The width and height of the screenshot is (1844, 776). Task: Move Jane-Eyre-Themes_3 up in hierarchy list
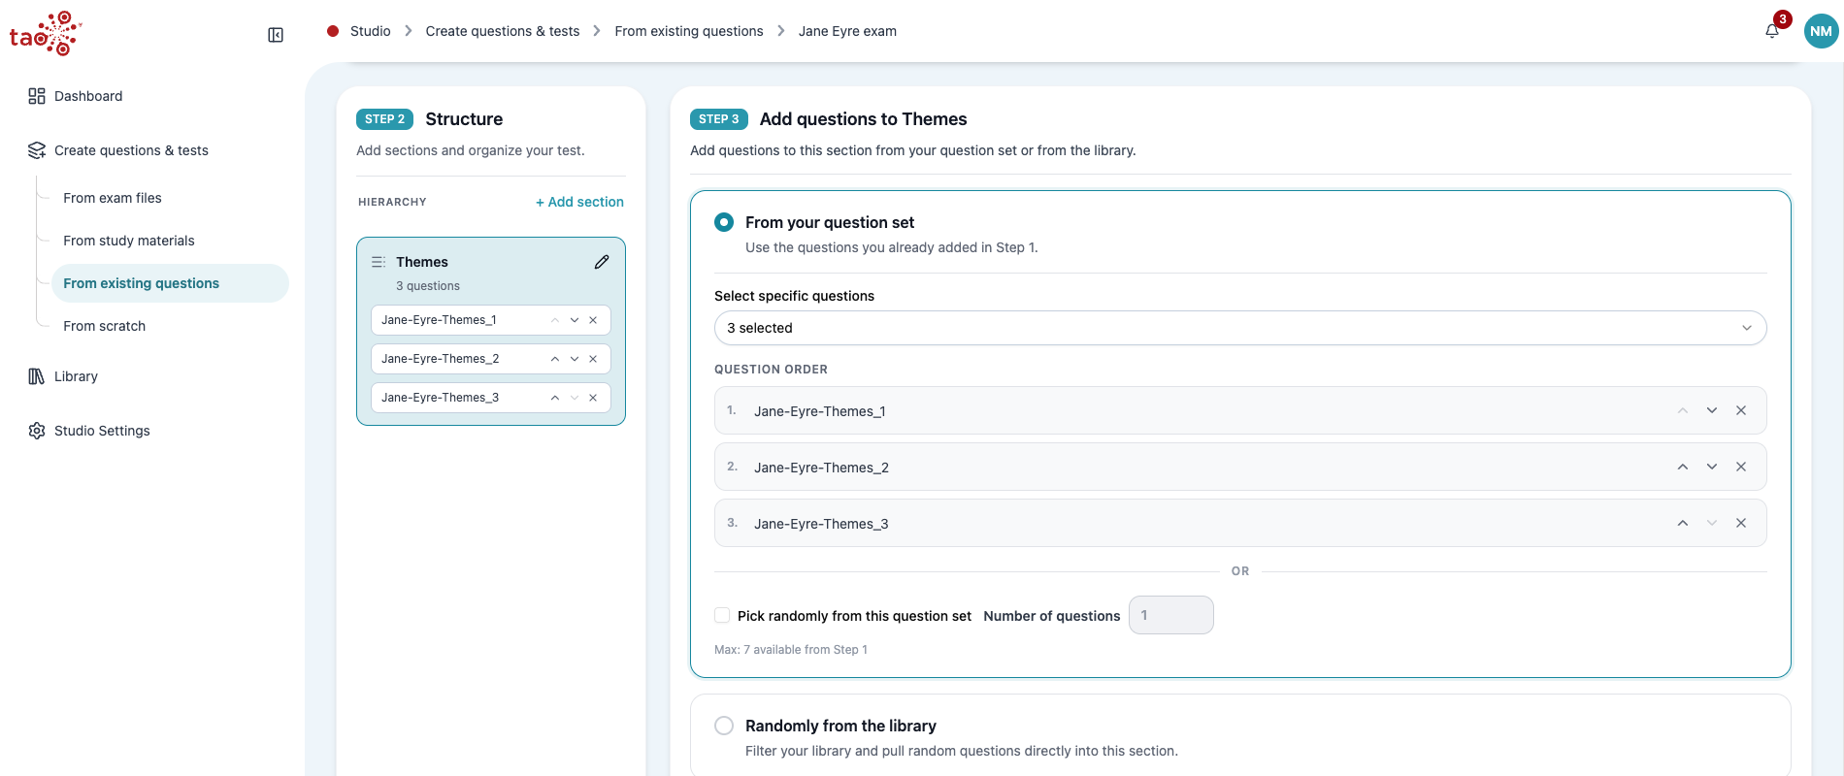click(555, 398)
